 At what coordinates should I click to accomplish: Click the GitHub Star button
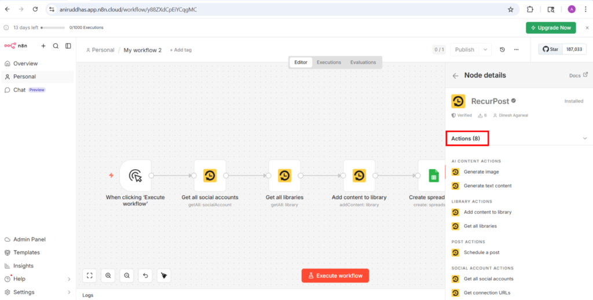pyautogui.click(x=551, y=49)
